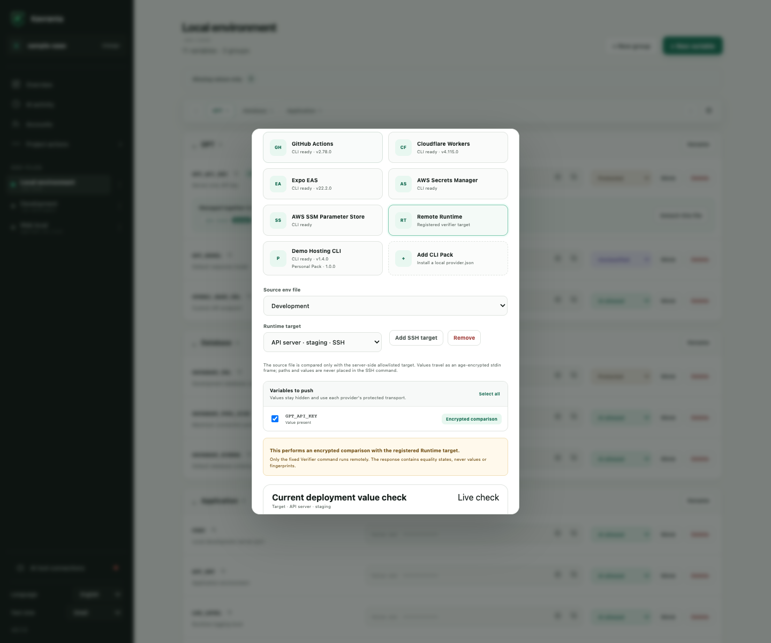This screenshot has width=771, height=643.
Task: Choose the Cloudflare Workers provider card
Action: click(x=448, y=147)
